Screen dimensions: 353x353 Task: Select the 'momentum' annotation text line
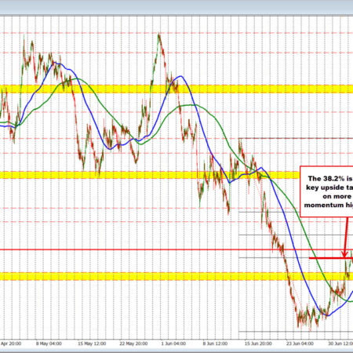(x=329, y=205)
